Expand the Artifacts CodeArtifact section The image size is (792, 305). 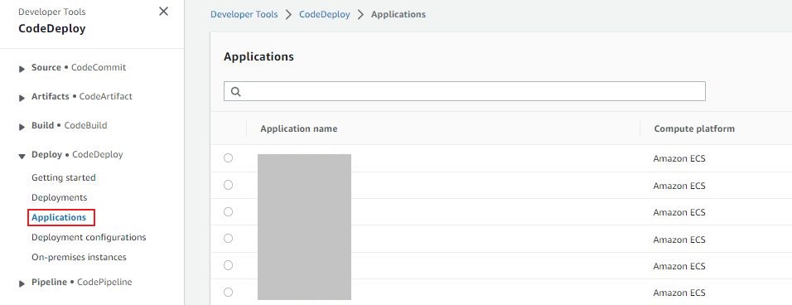tap(22, 98)
